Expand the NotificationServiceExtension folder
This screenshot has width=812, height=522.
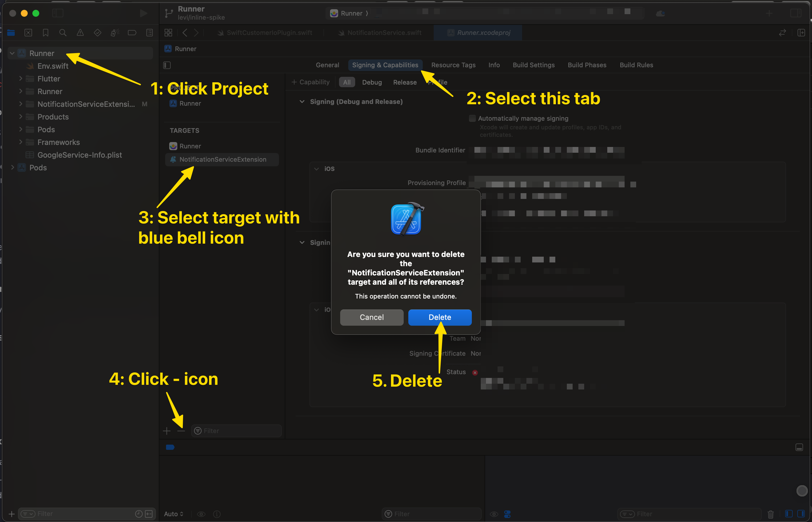coord(21,104)
